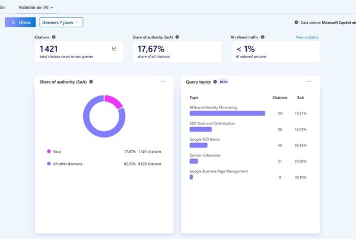Click the pink segment of the donut chart
This screenshot has height=239, width=356.
(114, 101)
